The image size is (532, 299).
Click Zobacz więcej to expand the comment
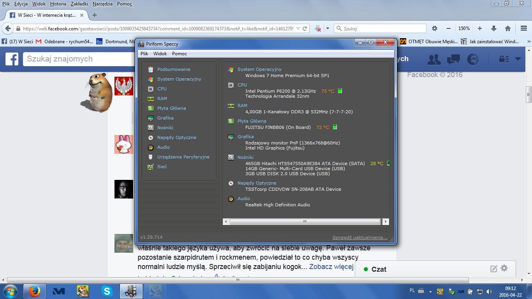point(331,267)
